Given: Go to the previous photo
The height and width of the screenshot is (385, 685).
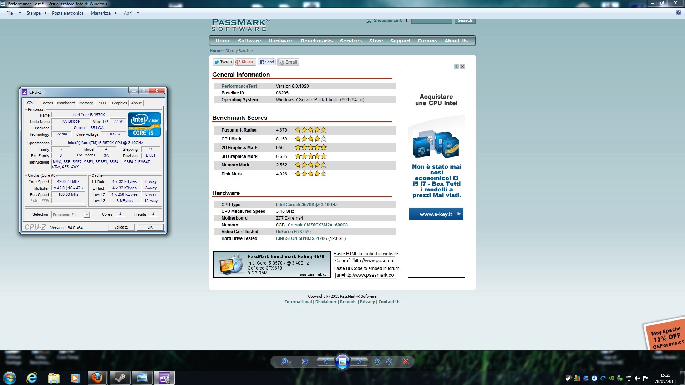Looking at the screenshot, I should (325, 361).
